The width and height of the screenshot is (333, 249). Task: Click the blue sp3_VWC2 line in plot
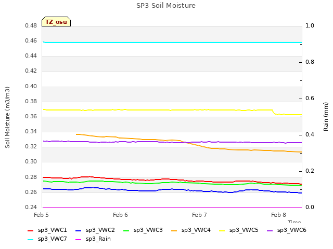(172, 189)
